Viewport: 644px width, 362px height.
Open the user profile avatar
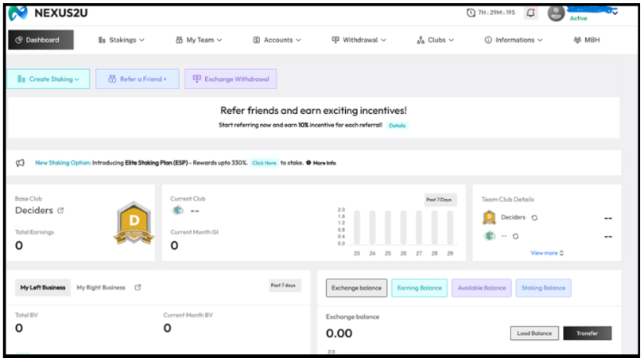[556, 14]
